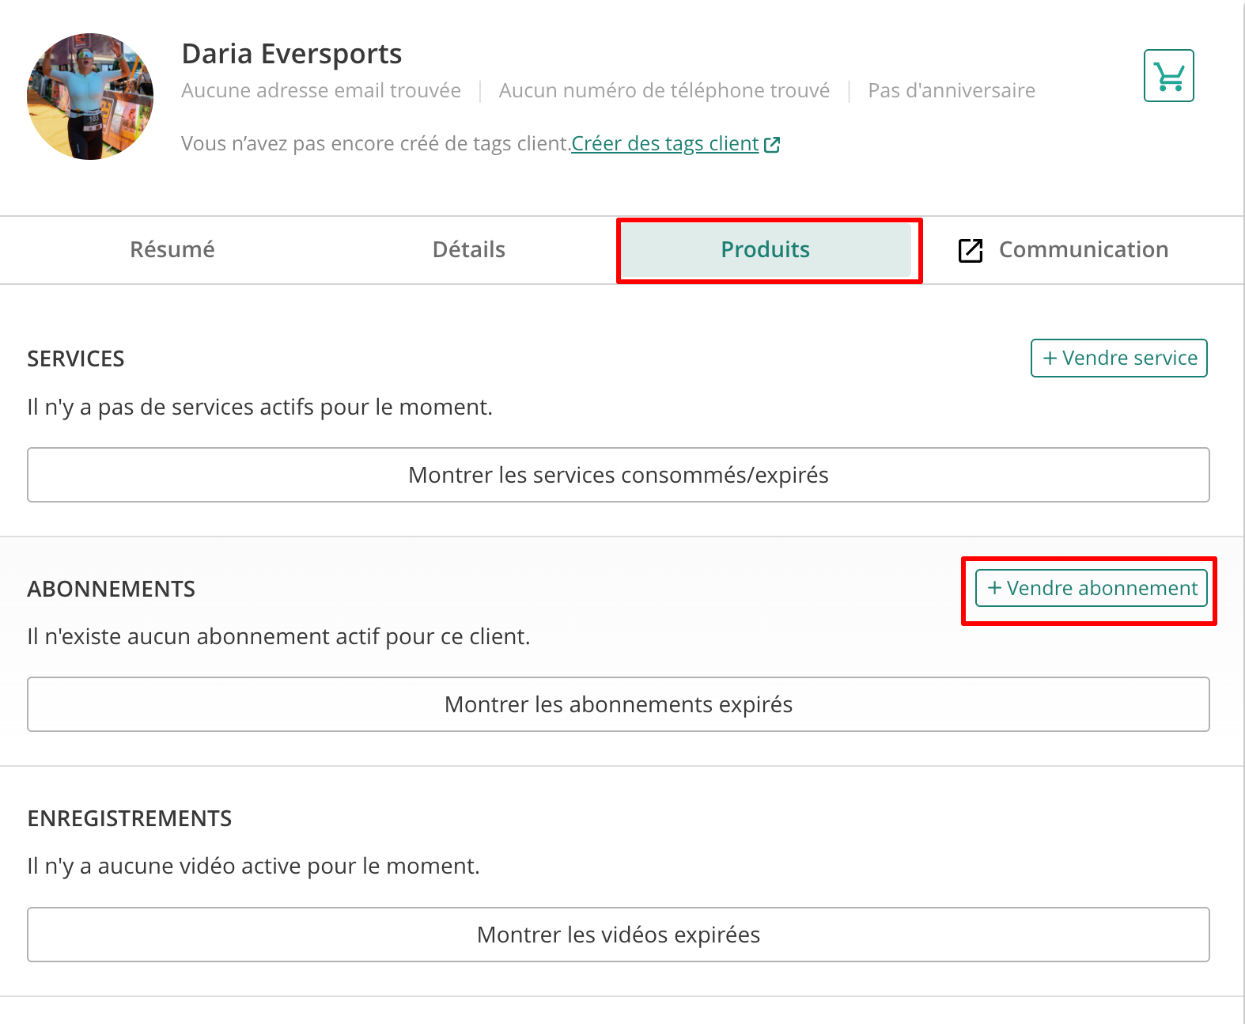Click Daria Eversports profile picture
Image resolution: width=1245 pixels, height=1024 pixels.
90,97
